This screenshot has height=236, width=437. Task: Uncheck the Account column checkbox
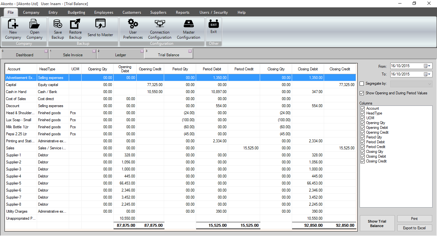point(362,108)
